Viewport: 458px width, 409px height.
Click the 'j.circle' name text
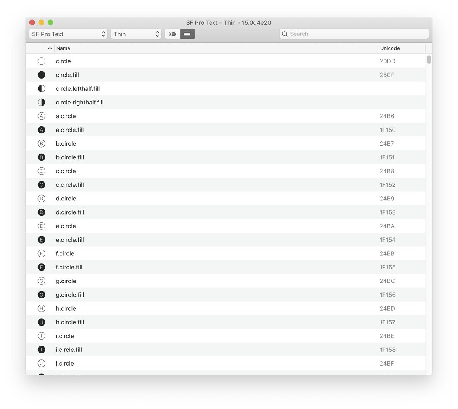(x=65, y=363)
